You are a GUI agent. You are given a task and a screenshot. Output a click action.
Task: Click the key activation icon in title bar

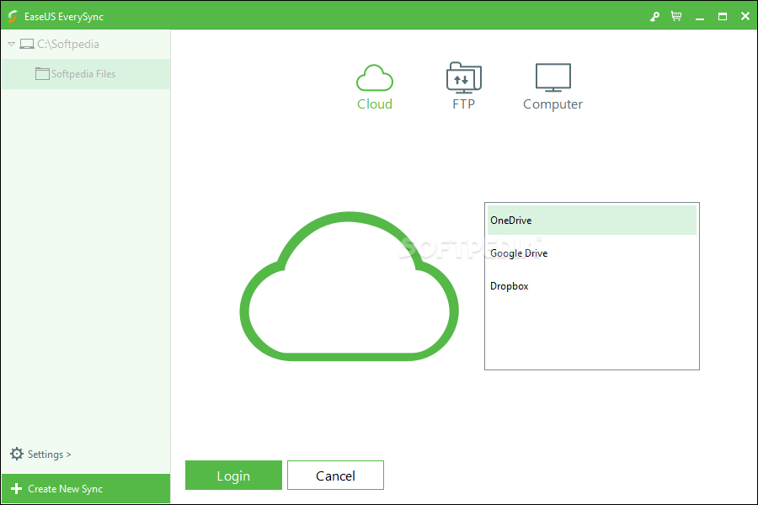654,17
